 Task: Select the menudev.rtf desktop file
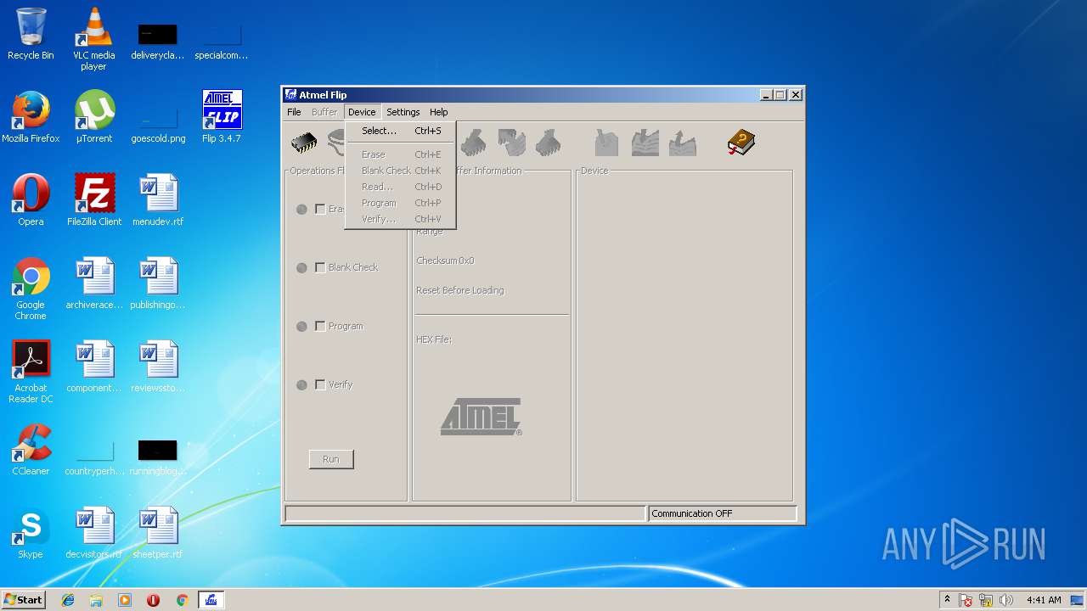click(x=158, y=199)
